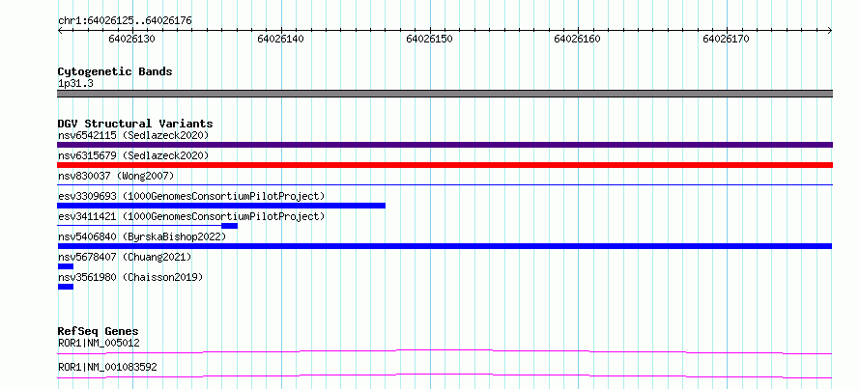Click ruler tick label 64026140
860x389 pixels.
point(280,39)
